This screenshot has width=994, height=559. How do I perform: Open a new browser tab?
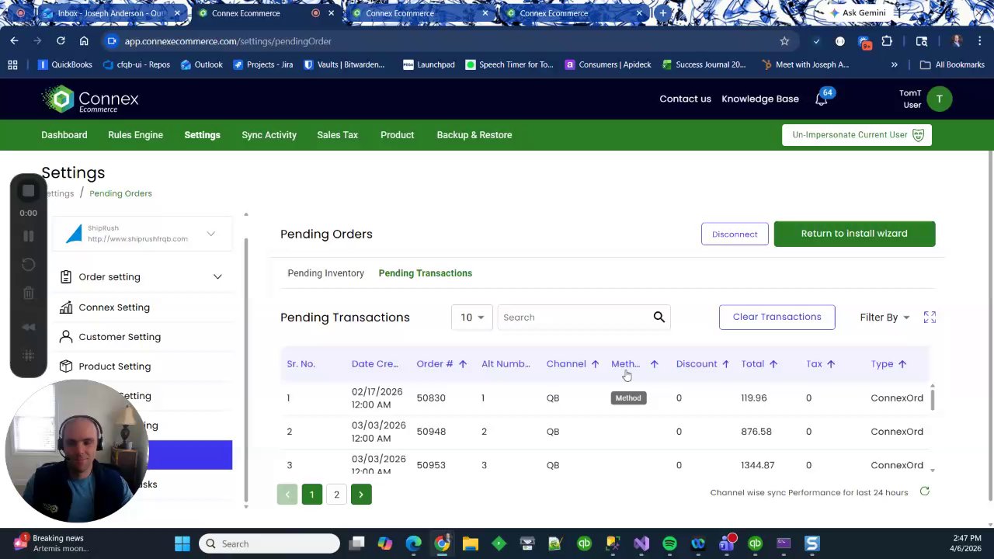[662, 13]
